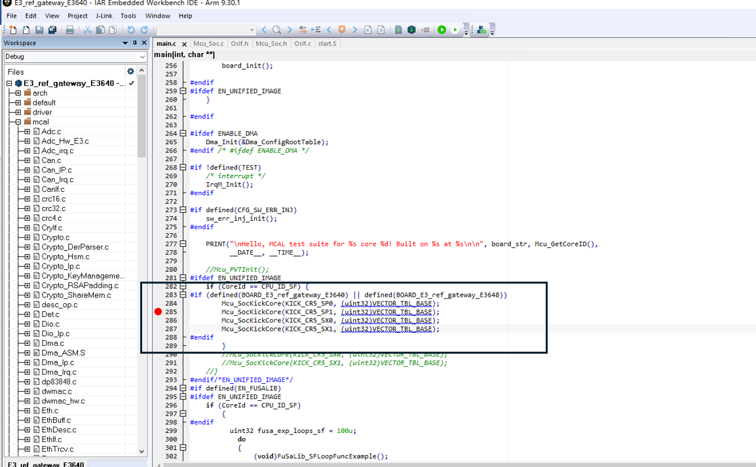Pin the Workspace panel
Screen dimensions: 756x467
click(135, 43)
